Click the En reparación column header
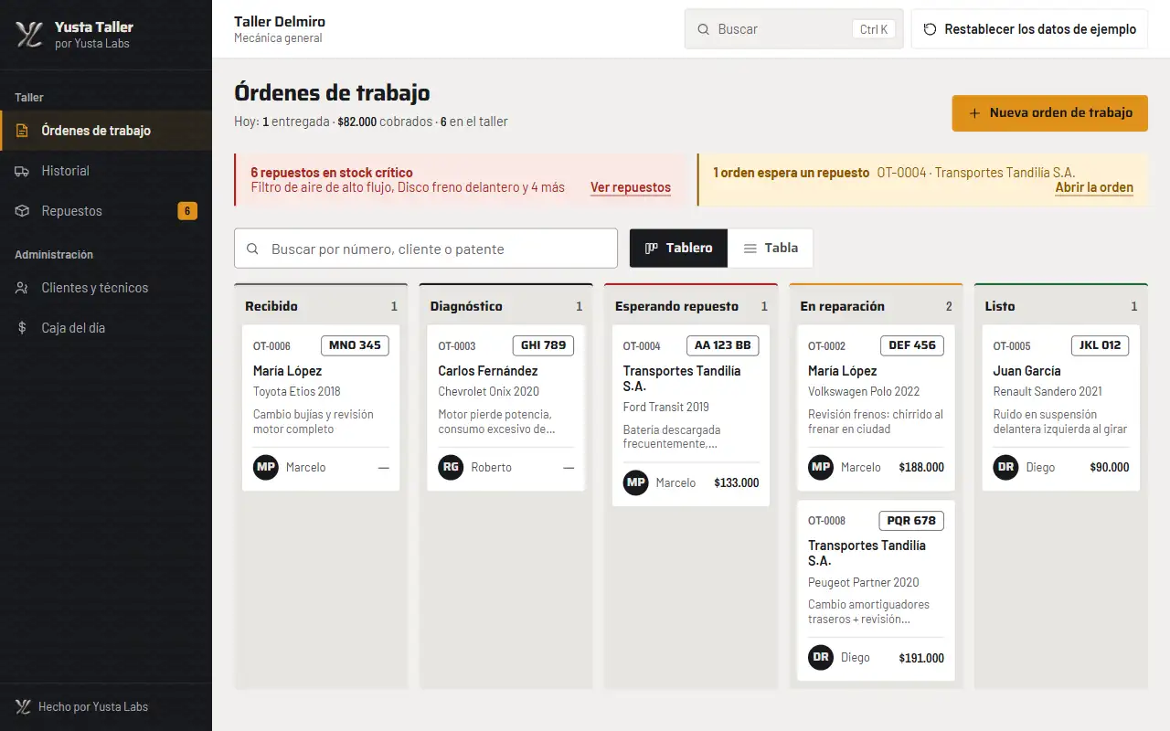Image resolution: width=1170 pixels, height=731 pixels. click(x=876, y=306)
